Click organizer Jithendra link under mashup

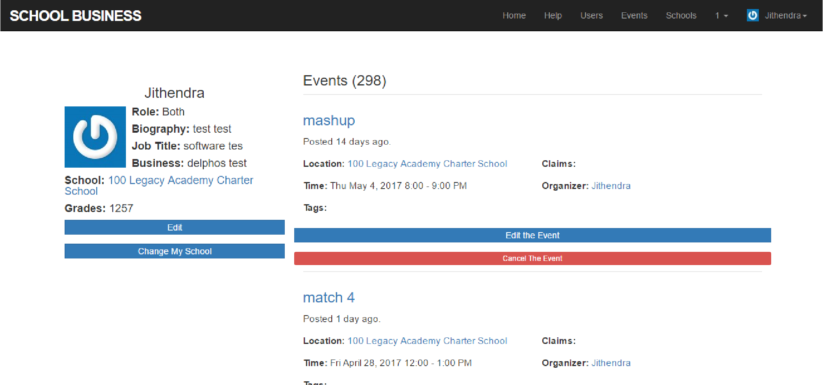point(611,186)
